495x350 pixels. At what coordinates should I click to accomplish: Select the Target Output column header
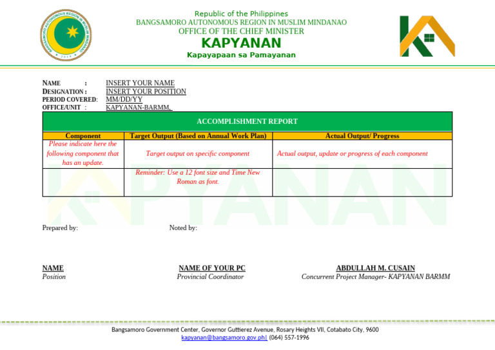(199, 136)
